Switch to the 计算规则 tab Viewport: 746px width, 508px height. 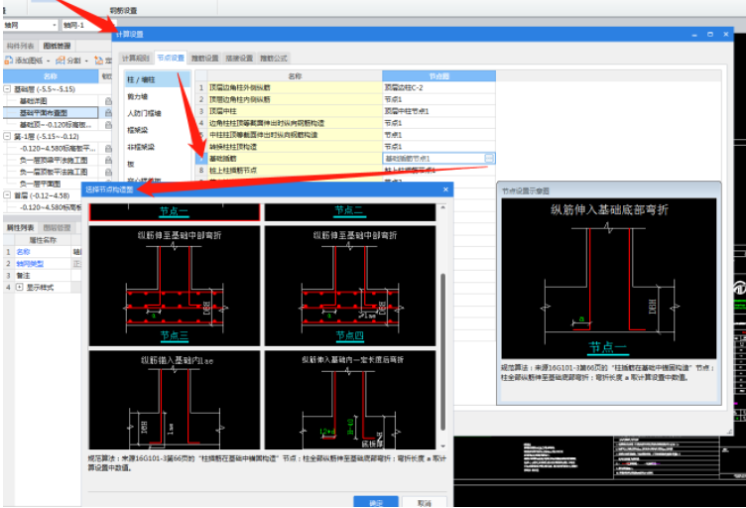click(x=136, y=59)
